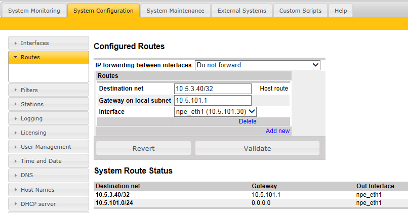Expand the User Management section
This screenshot has height=213, width=408.
pos(49,147)
